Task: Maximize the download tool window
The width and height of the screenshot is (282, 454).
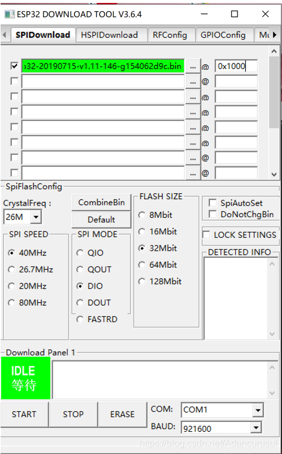Action: 235,14
